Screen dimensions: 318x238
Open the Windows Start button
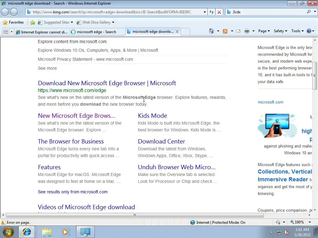coord(8,232)
